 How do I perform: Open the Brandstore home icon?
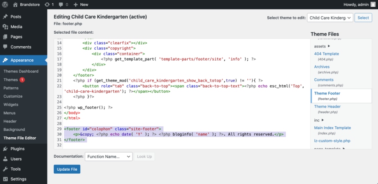[15, 4]
